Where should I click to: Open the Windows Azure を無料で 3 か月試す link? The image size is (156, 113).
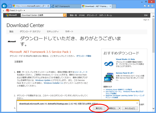pyautogui.click(x=119, y=89)
